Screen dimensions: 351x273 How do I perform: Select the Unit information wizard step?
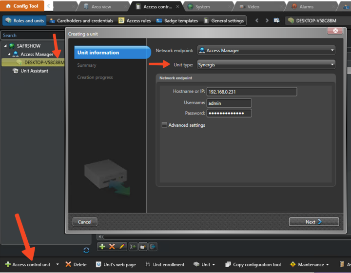point(113,52)
